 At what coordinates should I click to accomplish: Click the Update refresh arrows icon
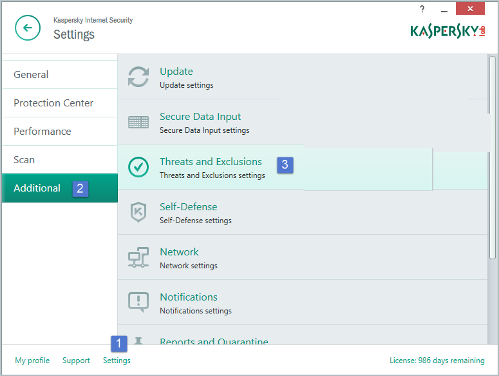pos(138,77)
